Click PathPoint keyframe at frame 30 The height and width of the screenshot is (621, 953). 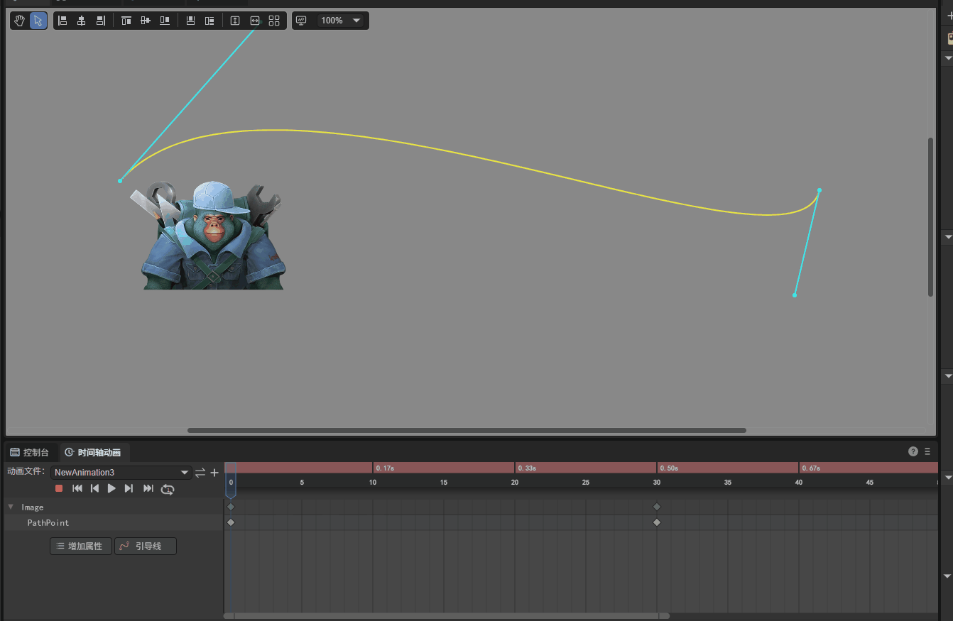pos(657,522)
